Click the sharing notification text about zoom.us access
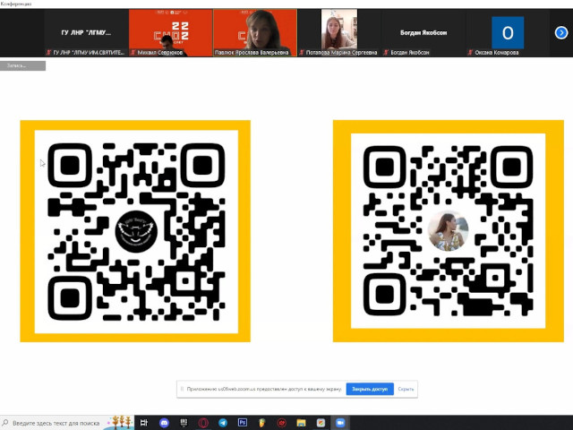This screenshot has height=430, width=573. [x=264, y=389]
